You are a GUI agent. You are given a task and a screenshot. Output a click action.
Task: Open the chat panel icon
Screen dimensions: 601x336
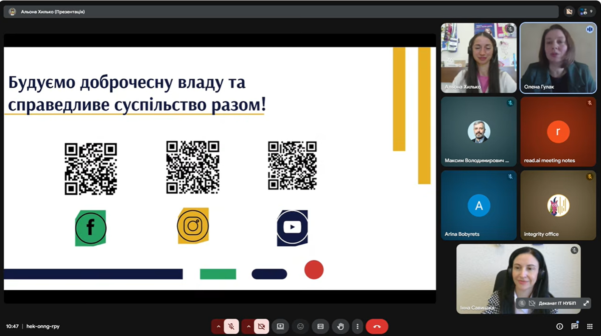point(575,326)
